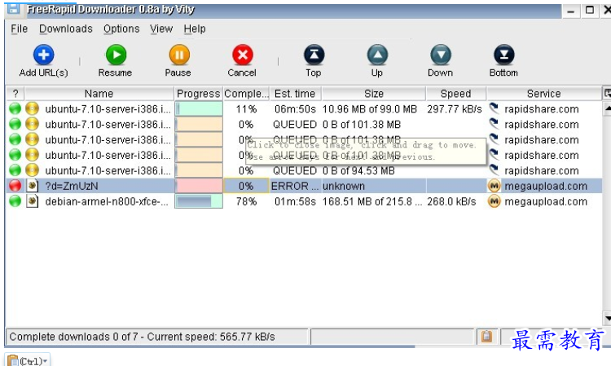Resume downloads with the green play icon

point(116,55)
